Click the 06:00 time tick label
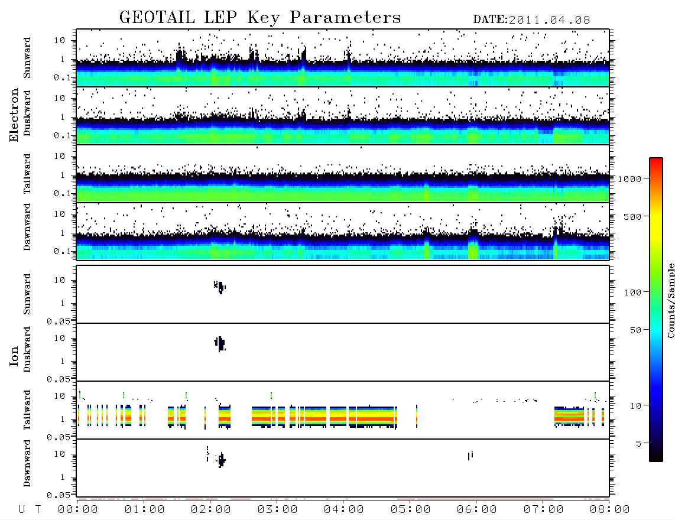Viewport: 675px width, 520px height. click(477, 509)
